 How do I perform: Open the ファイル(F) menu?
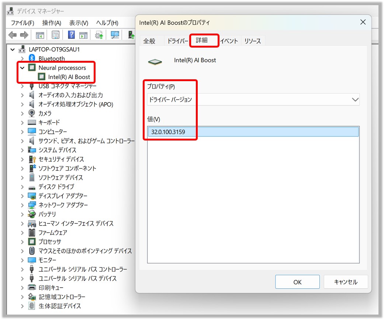click(x=23, y=23)
